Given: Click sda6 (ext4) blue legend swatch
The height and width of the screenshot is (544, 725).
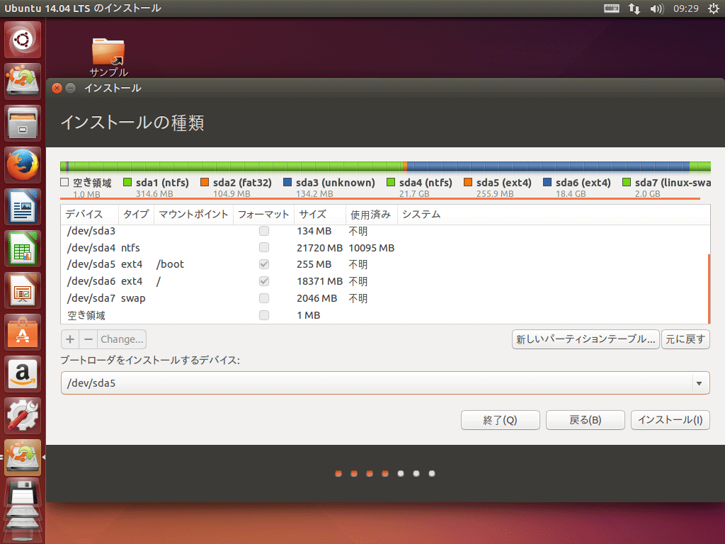Looking at the screenshot, I should coord(547,182).
